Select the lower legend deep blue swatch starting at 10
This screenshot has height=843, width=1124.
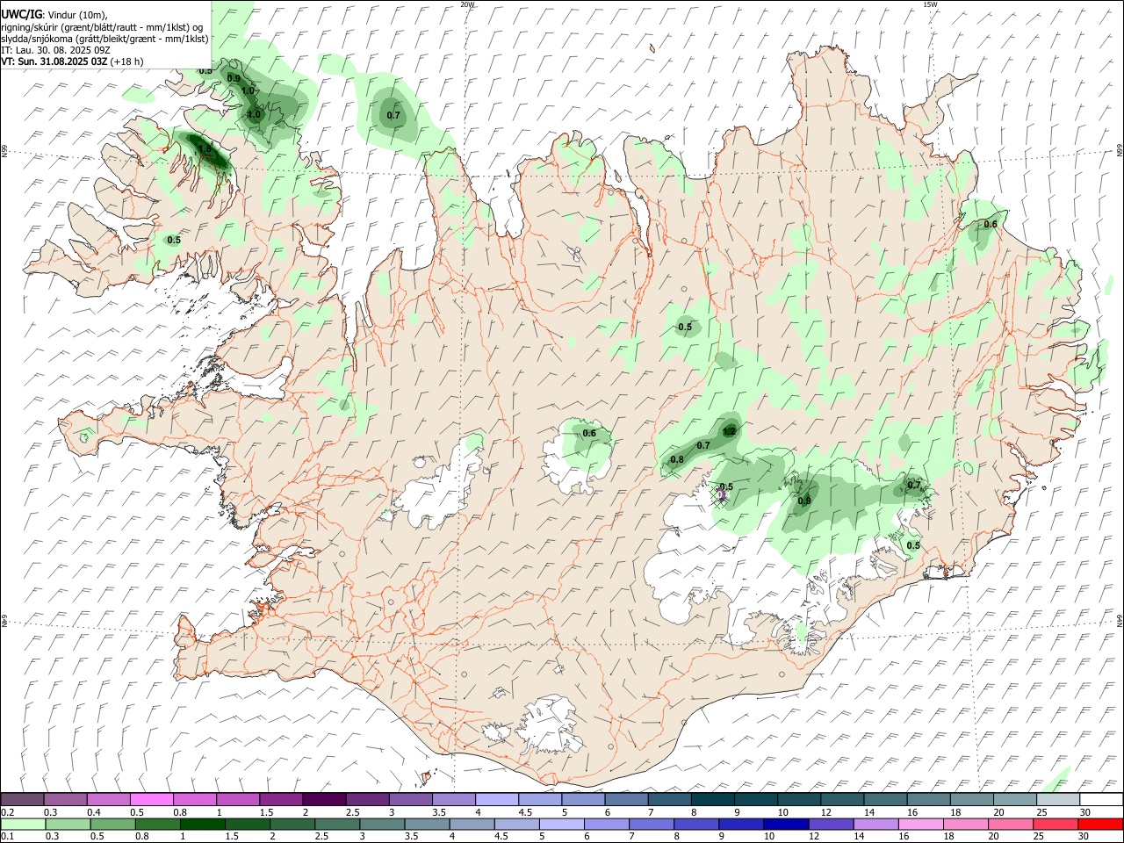786,824
